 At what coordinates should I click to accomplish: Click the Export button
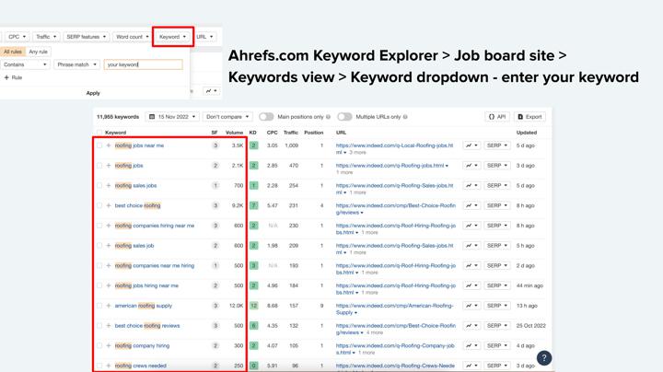(x=529, y=117)
